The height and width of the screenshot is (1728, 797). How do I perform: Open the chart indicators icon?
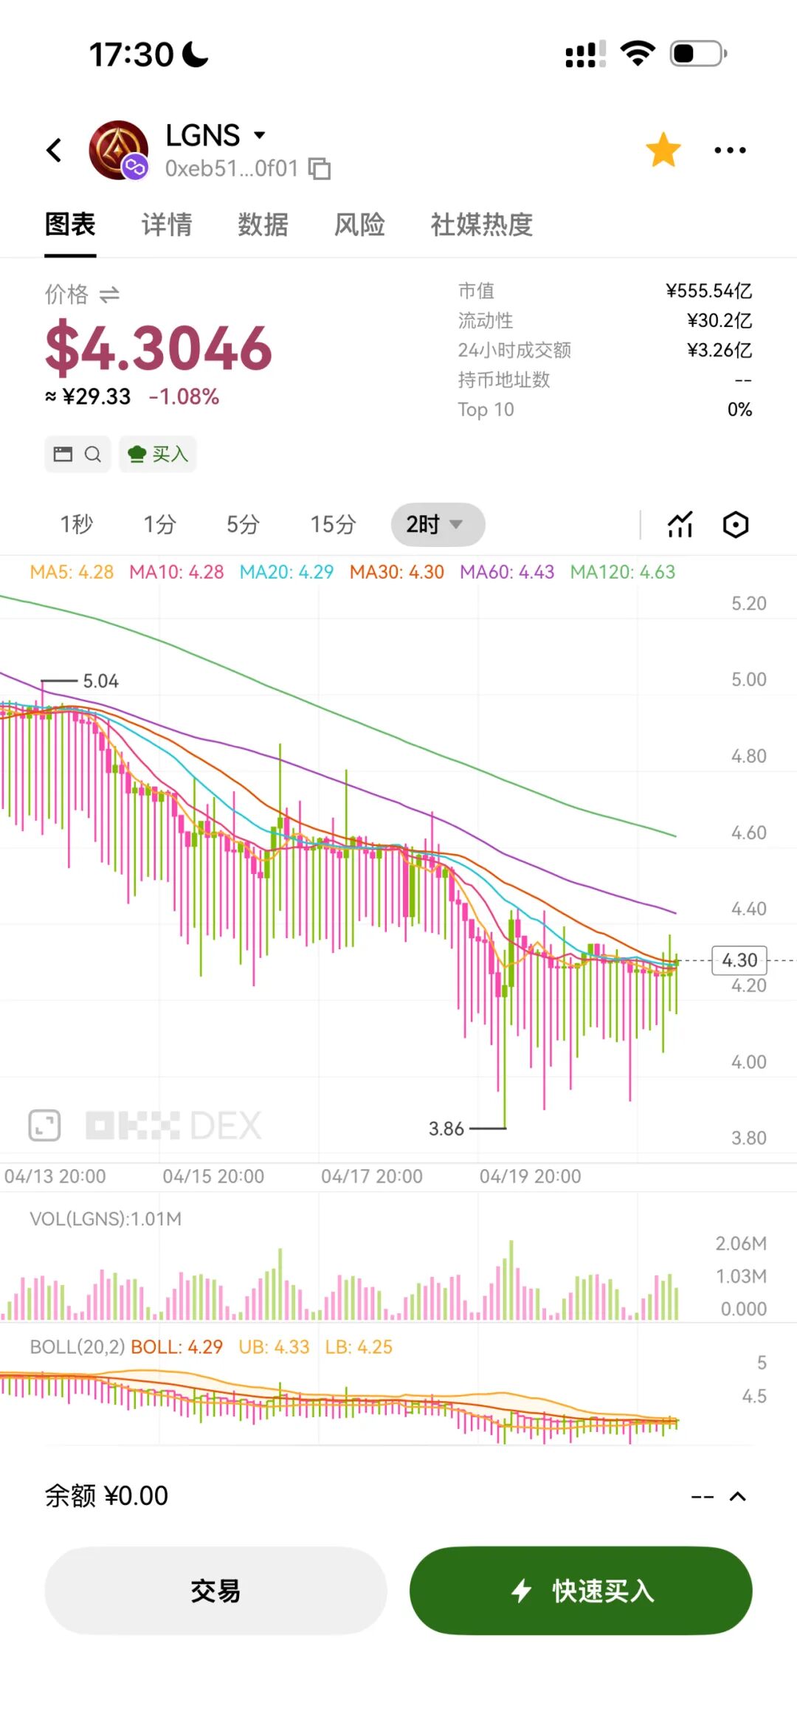680,525
